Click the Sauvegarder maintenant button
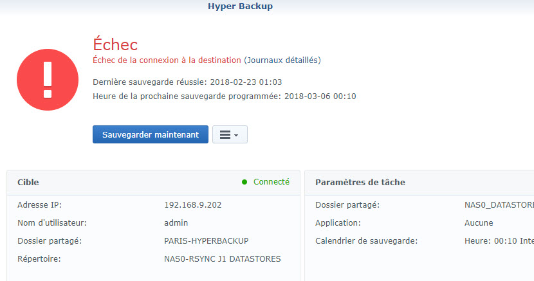This screenshot has width=534, height=281. pos(150,134)
